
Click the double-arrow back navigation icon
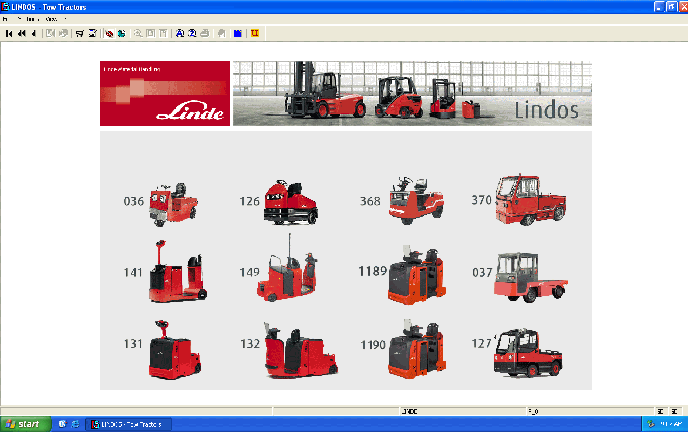21,33
